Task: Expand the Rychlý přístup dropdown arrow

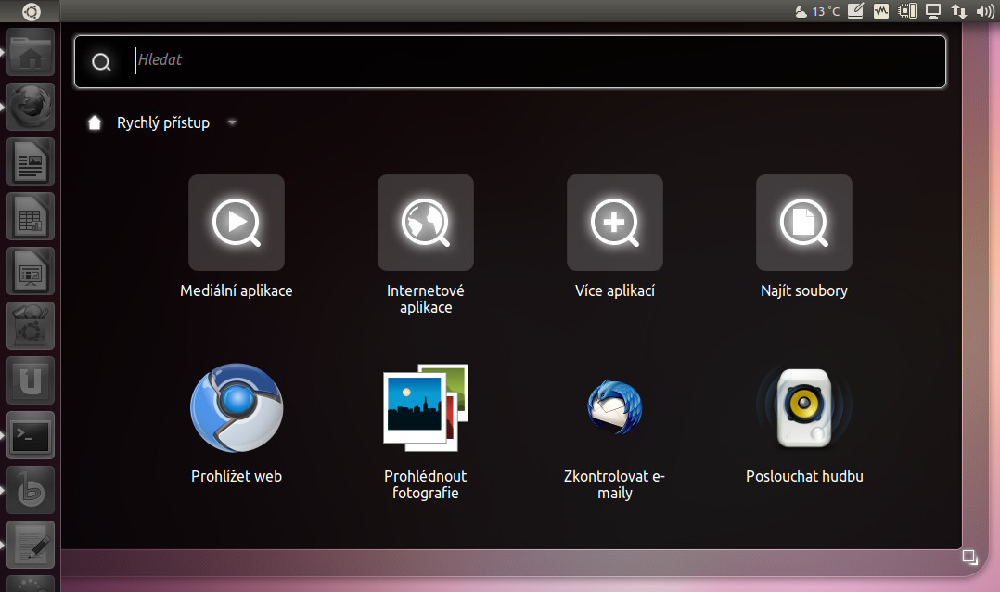Action: 232,122
